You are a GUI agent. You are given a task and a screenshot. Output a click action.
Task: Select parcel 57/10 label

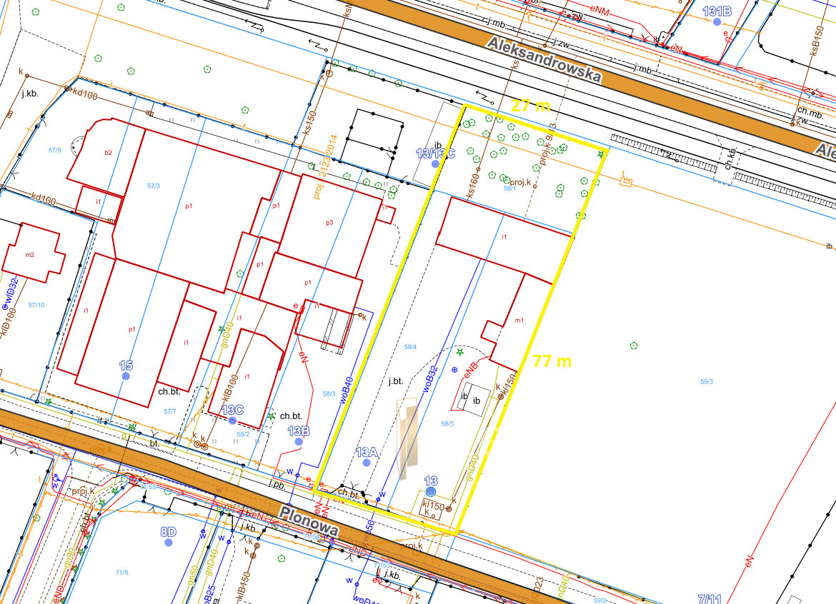pos(36,305)
